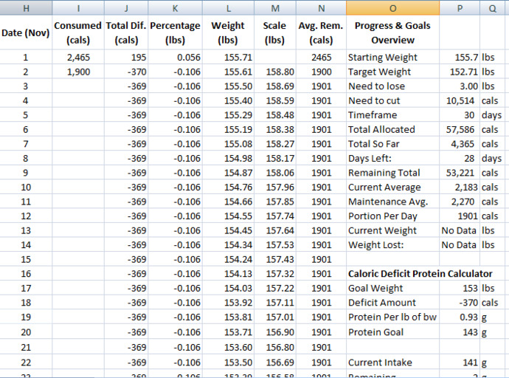The width and height of the screenshot is (509, 378).
Task: Click Goal Weight value 153
Action: (460, 288)
